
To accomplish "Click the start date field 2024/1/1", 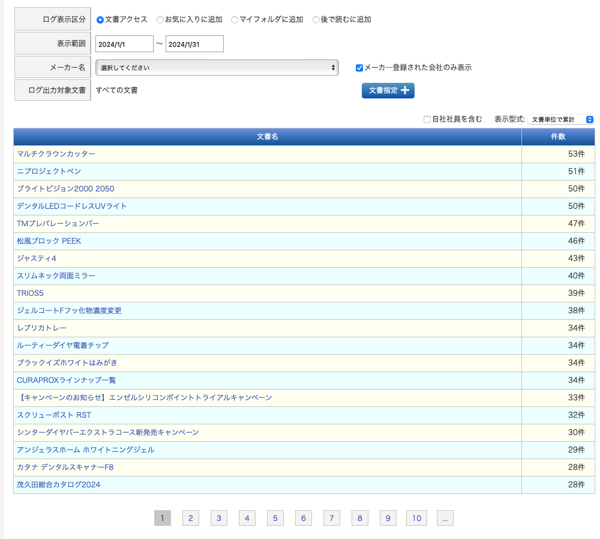I will pos(124,44).
